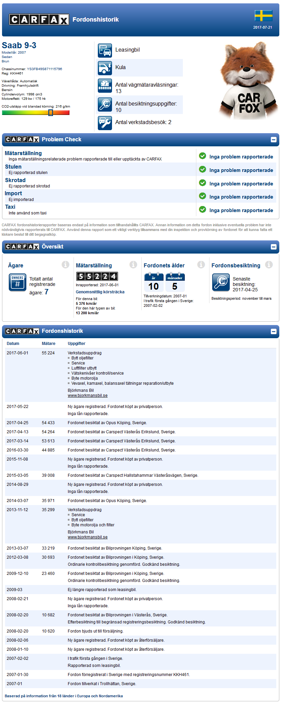
Task: Click the green check beside Import
Action: (202, 196)
